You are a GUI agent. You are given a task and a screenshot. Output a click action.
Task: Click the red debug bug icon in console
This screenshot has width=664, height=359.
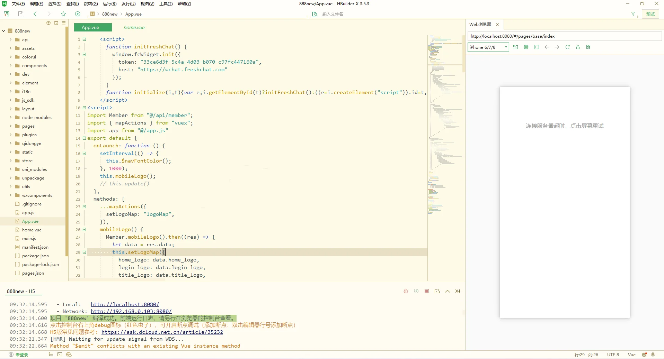[x=406, y=291]
